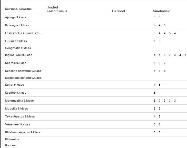Image resolution: width=187 pixels, height=148 pixels.
Task: Open Keemia 9.klass course
Action: [16, 63]
